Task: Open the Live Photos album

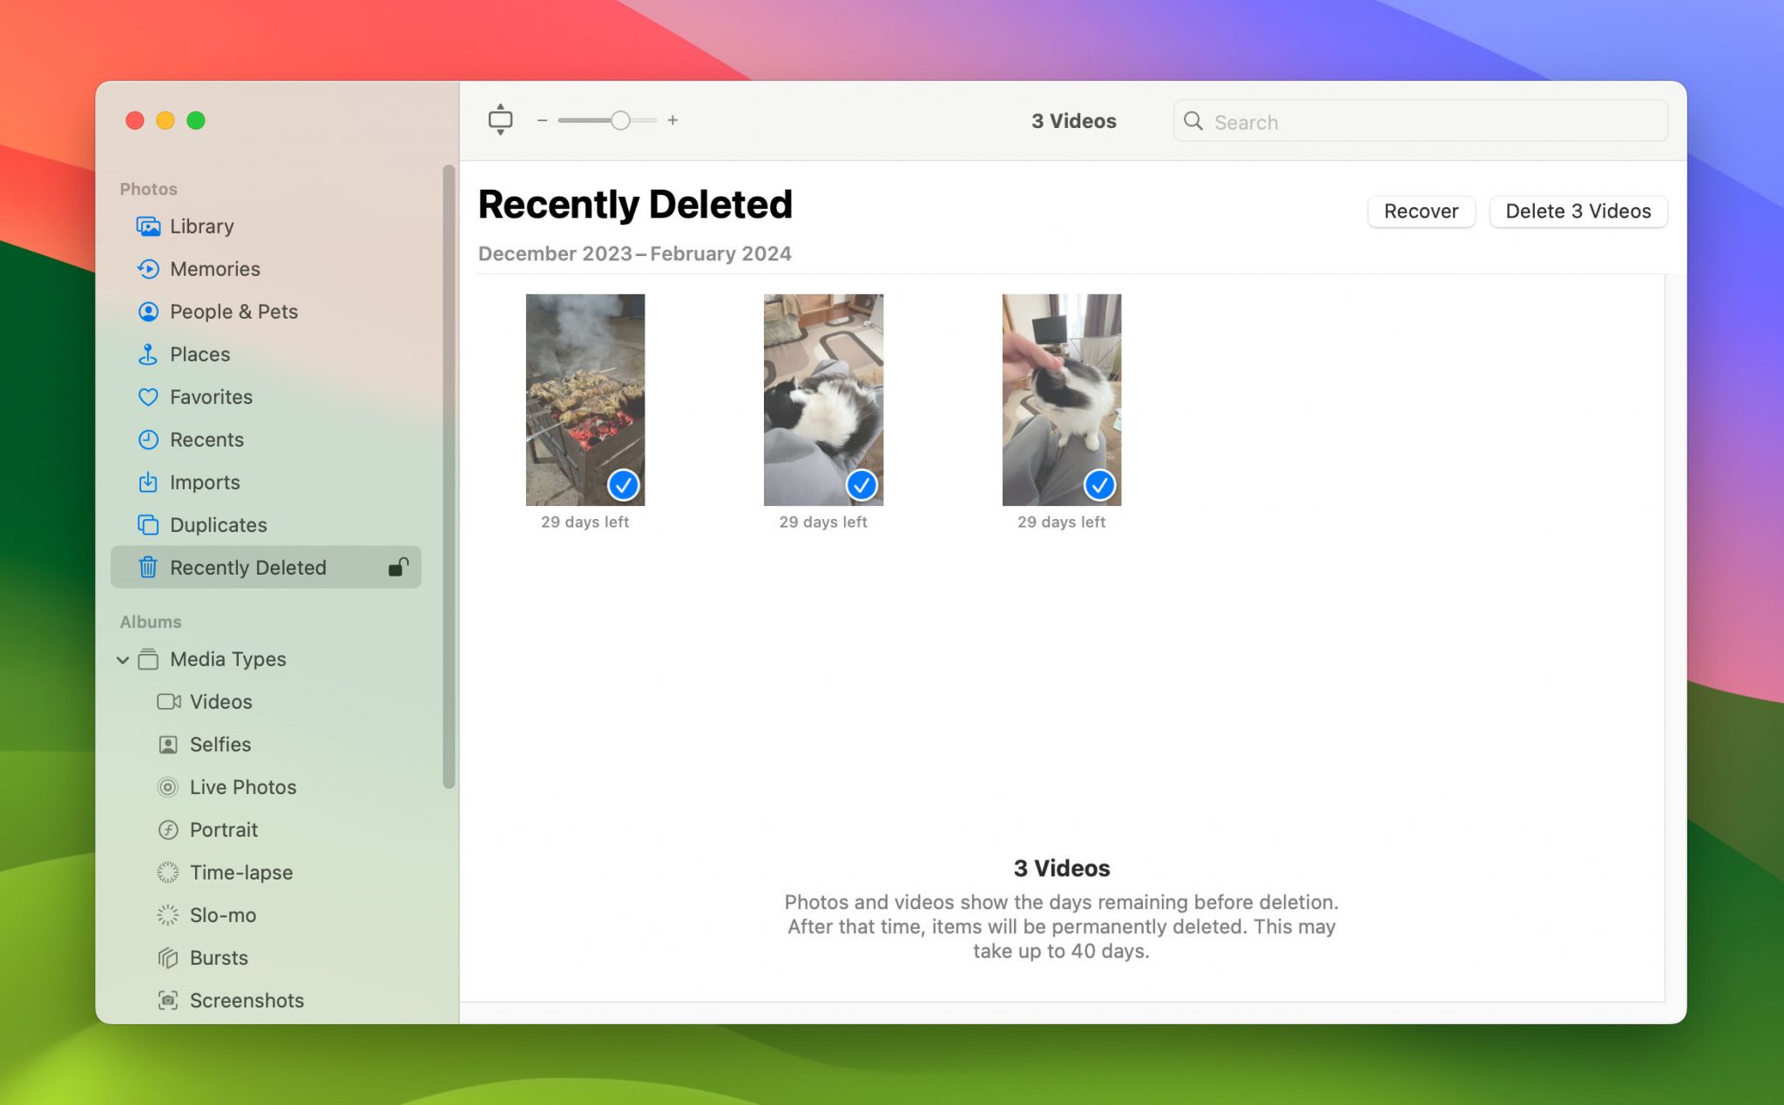Action: 242,786
